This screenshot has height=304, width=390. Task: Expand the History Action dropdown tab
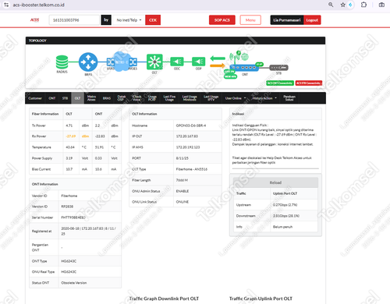[264, 98]
